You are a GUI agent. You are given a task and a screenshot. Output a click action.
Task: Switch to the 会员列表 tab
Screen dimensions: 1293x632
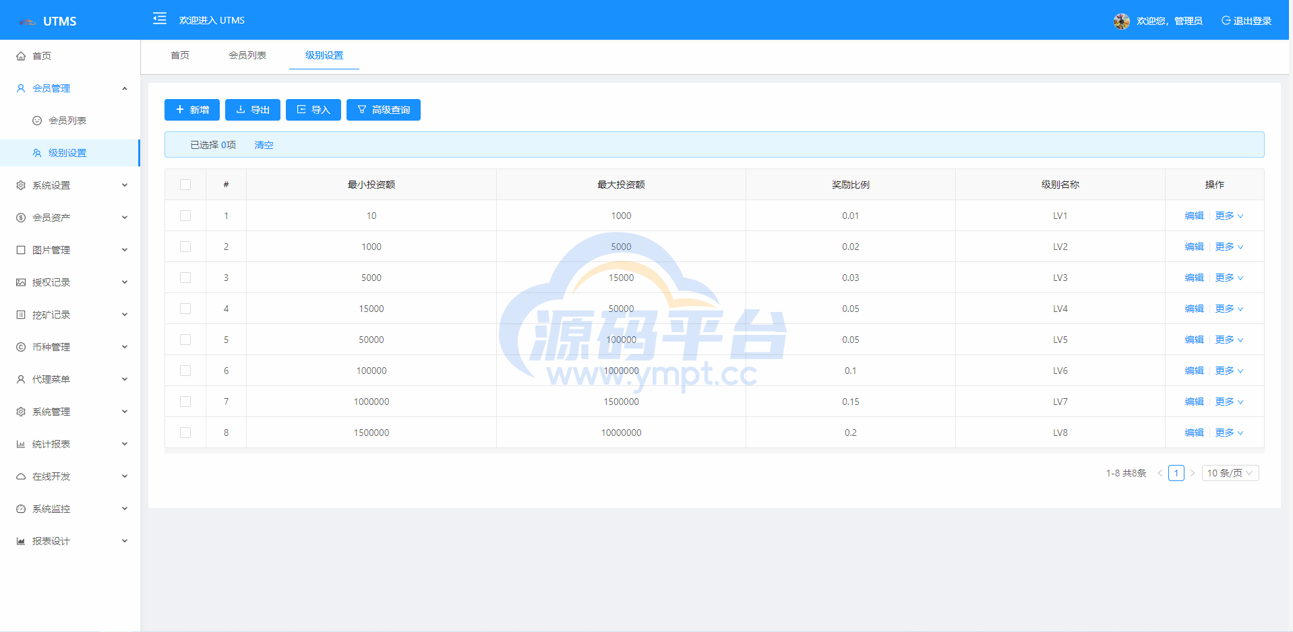tap(247, 55)
